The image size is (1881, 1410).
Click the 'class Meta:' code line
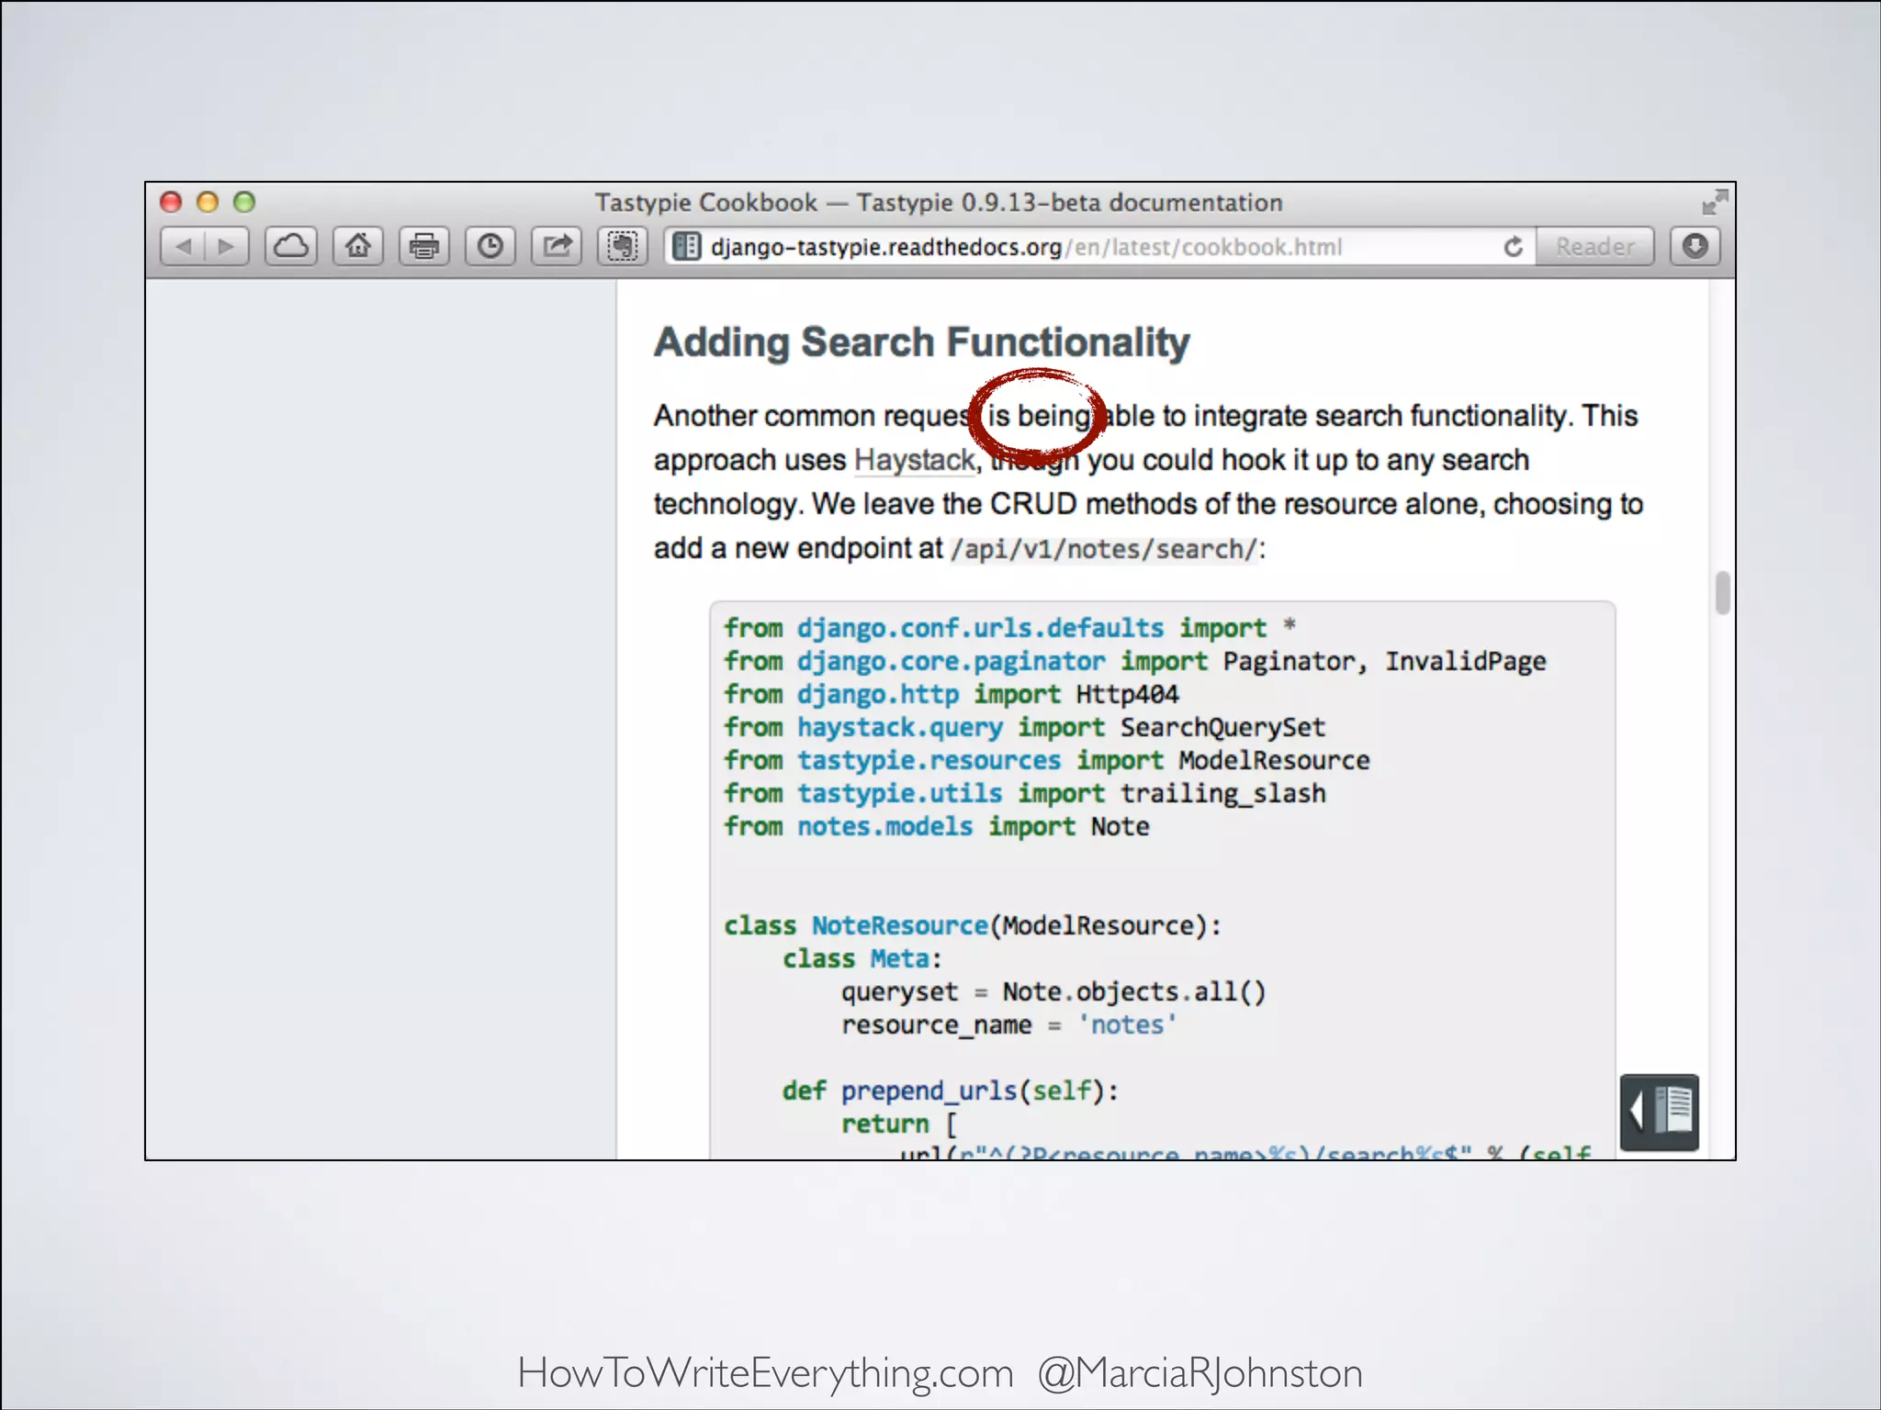point(862,958)
